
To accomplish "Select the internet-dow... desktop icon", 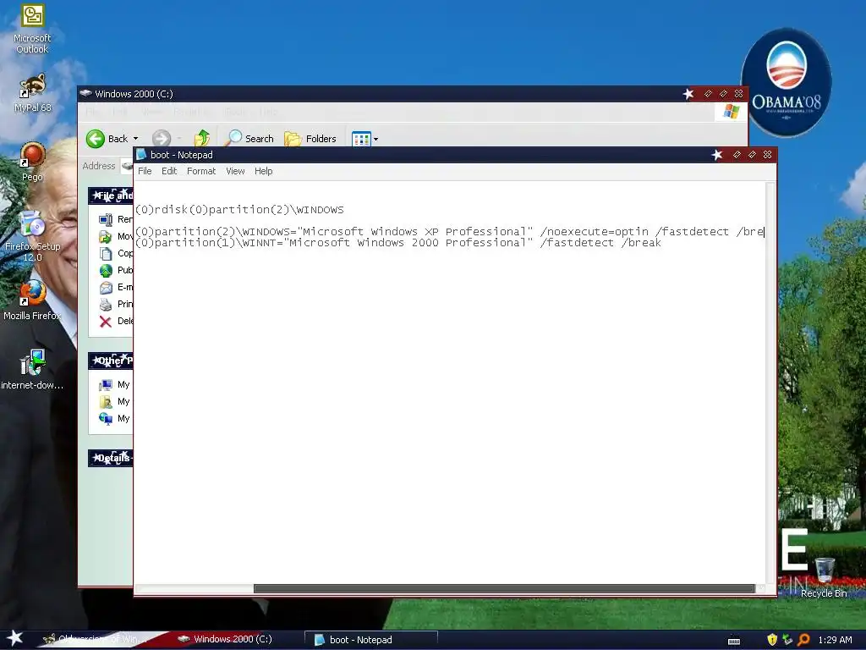I will tap(32, 369).
